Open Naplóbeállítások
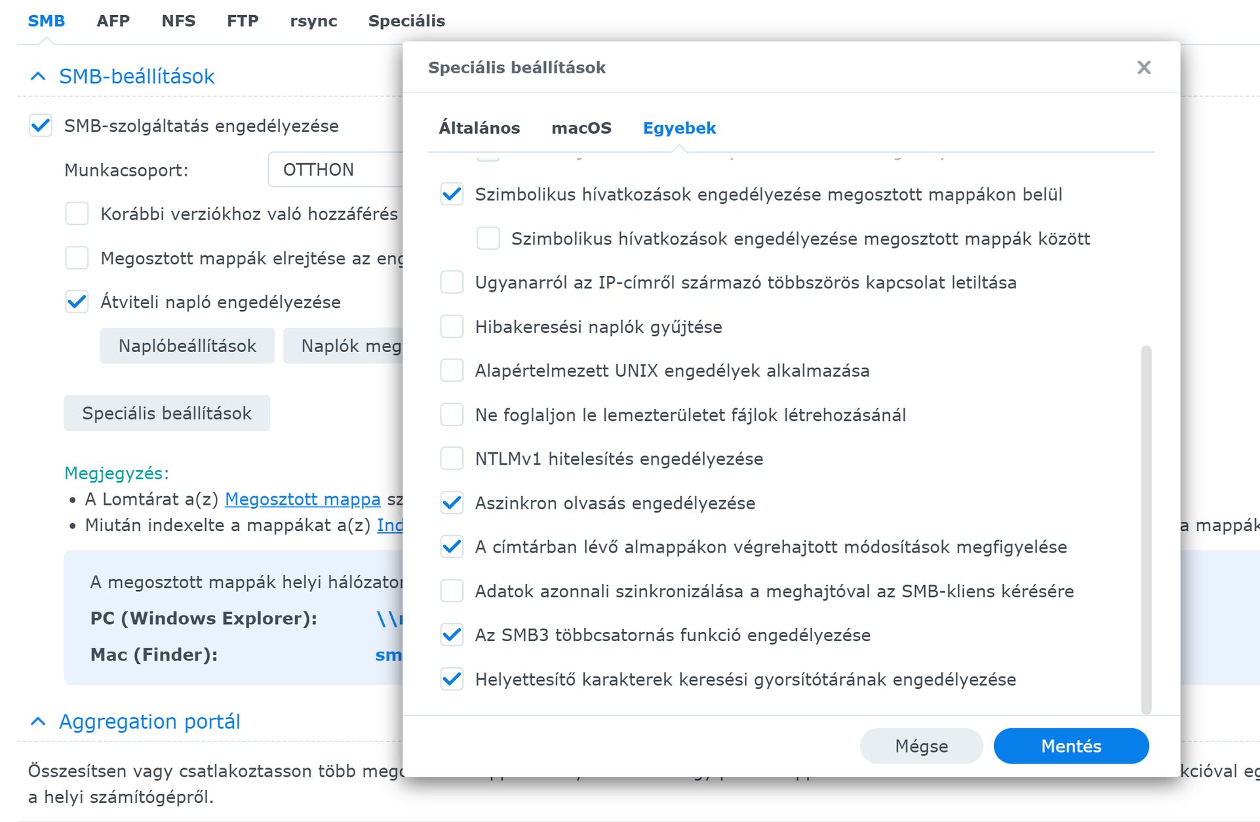This screenshot has height=822, width=1260. pos(187,346)
